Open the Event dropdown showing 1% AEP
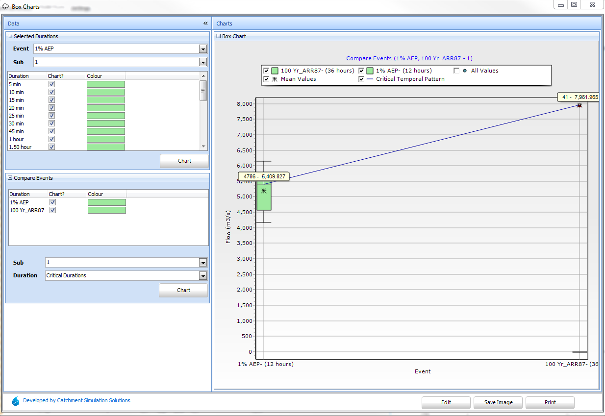The width and height of the screenshot is (605, 416). [202, 49]
